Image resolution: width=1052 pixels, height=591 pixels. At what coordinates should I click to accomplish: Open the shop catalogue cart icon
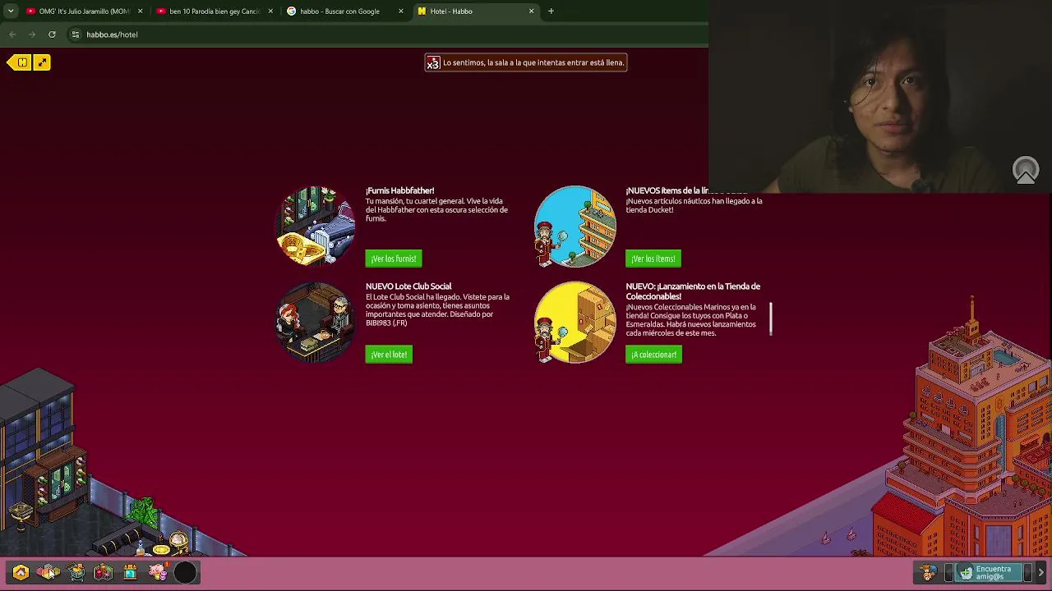tap(76, 572)
